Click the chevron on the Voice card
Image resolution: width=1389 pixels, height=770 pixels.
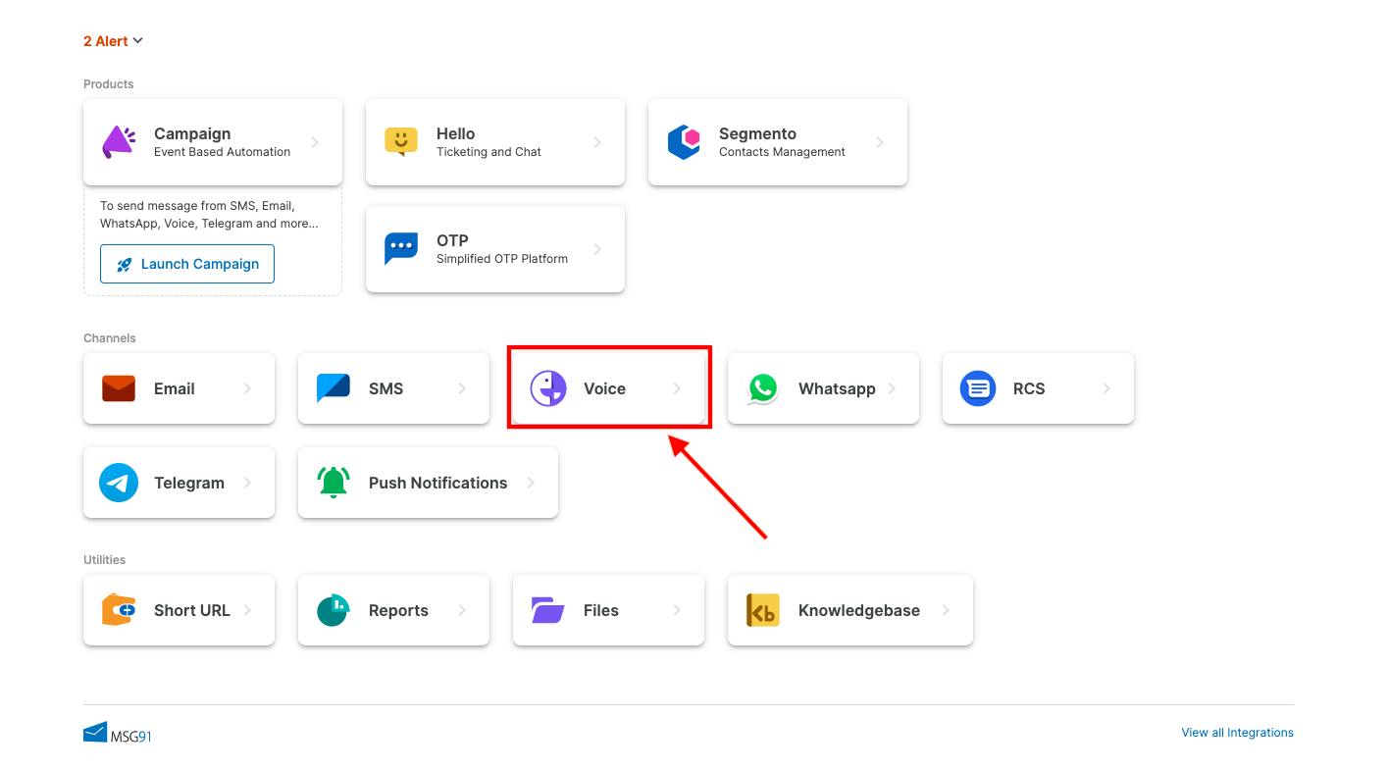pyautogui.click(x=677, y=388)
